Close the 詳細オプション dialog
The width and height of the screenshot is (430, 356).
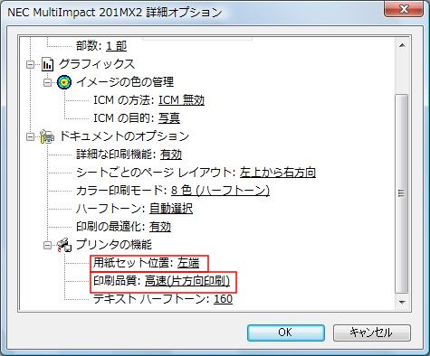click(404, 9)
